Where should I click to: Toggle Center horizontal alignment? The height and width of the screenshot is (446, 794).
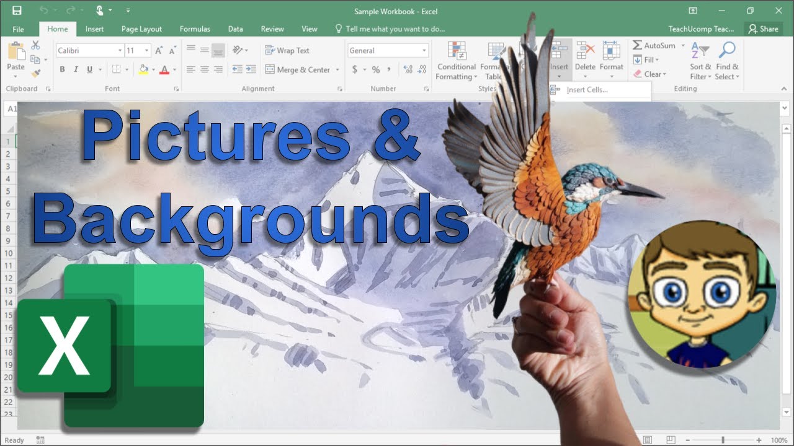point(204,69)
